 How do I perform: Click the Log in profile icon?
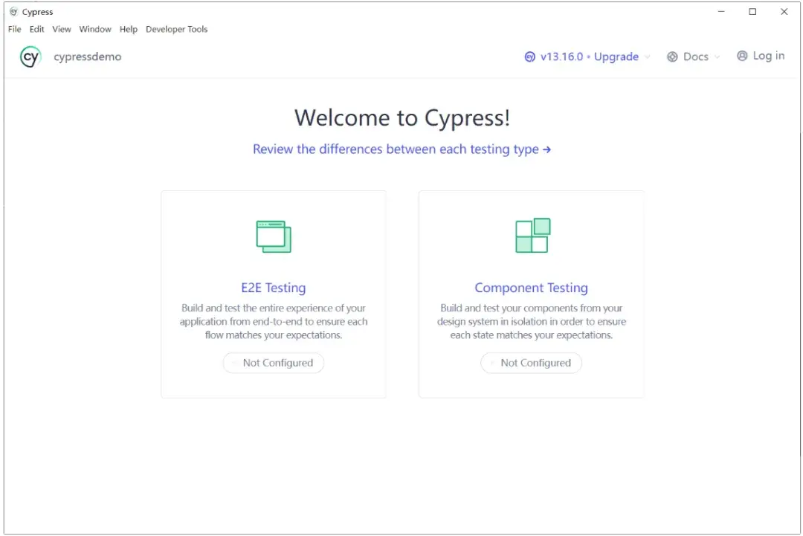coord(741,56)
